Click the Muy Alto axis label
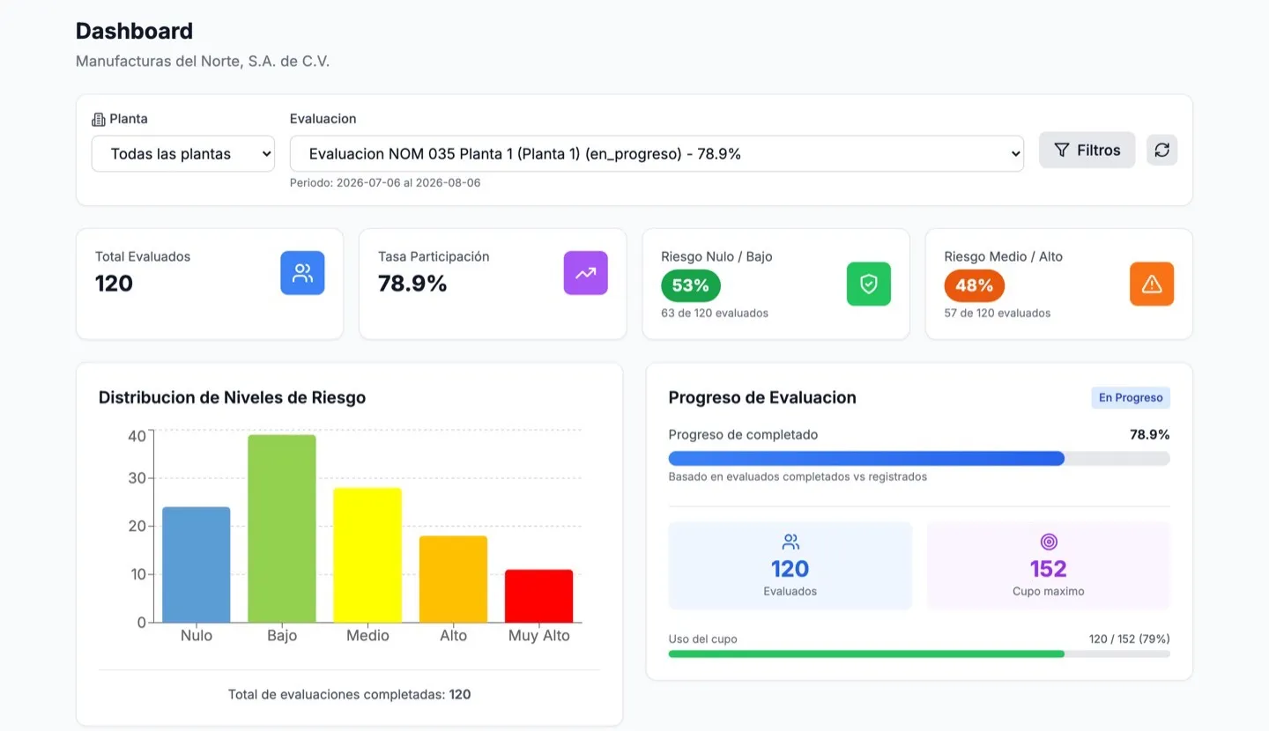 pos(538,636)
